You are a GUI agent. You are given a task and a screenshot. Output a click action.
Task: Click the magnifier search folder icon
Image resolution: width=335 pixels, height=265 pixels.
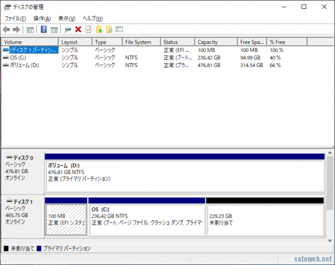pyautogui.click(x=109, y=30)
